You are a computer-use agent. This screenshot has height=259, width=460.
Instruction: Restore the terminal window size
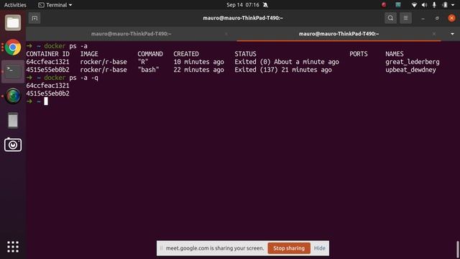437,18
